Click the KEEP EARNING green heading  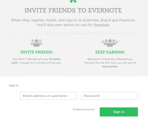[110, 52]
